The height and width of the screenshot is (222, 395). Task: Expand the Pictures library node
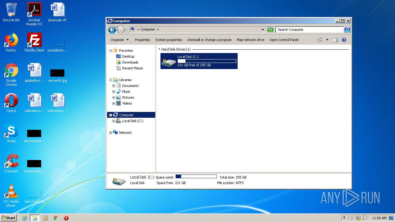114,97
